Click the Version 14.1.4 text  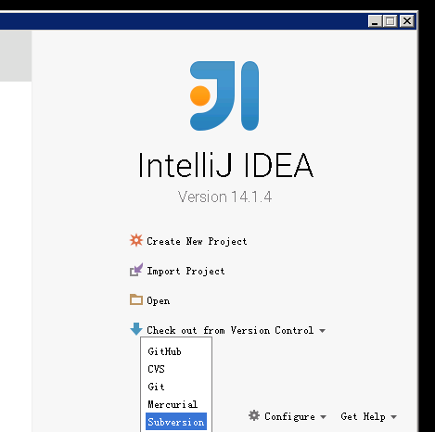click(224, 197)
